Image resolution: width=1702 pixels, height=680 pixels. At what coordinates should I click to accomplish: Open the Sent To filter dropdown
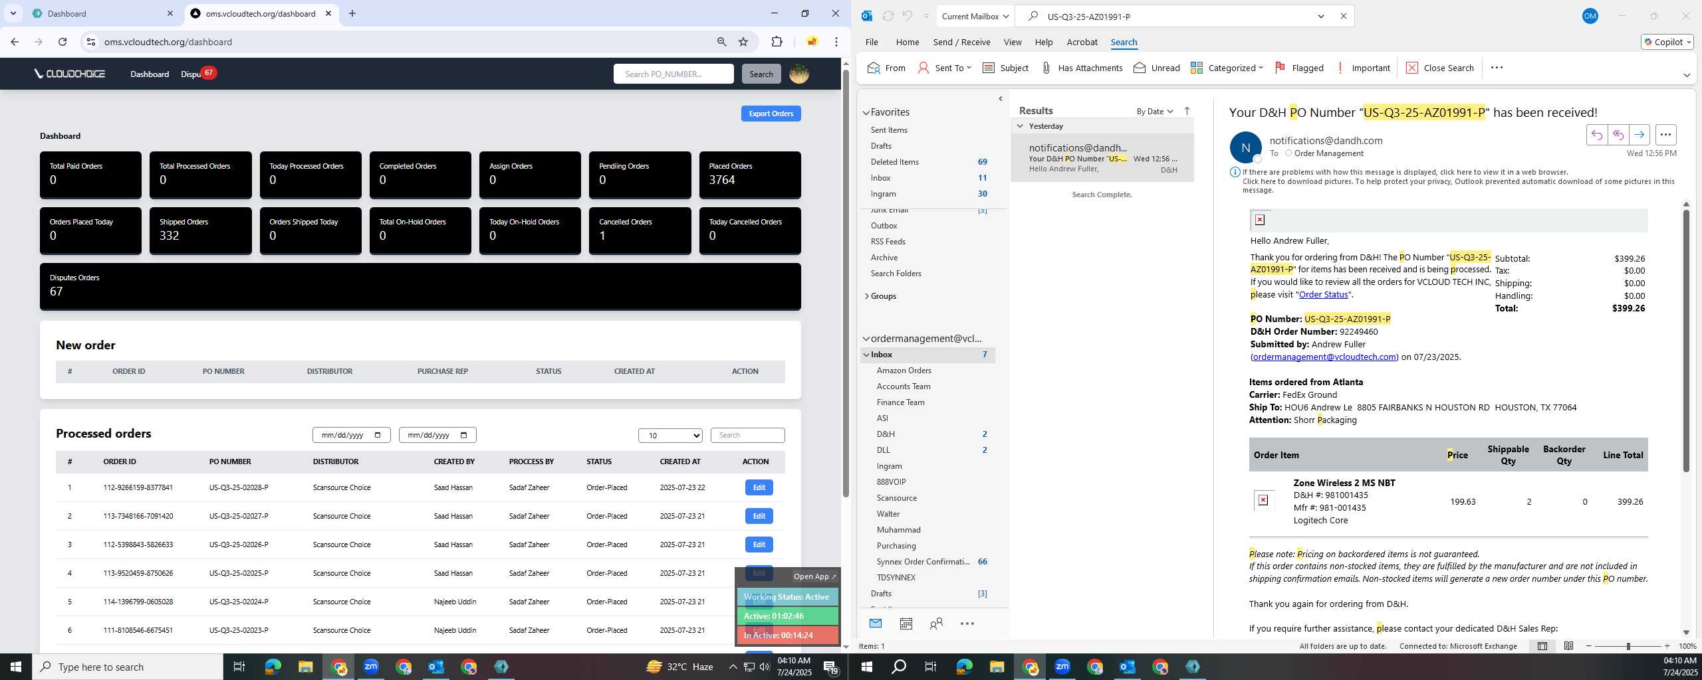(x=944, y=68)
